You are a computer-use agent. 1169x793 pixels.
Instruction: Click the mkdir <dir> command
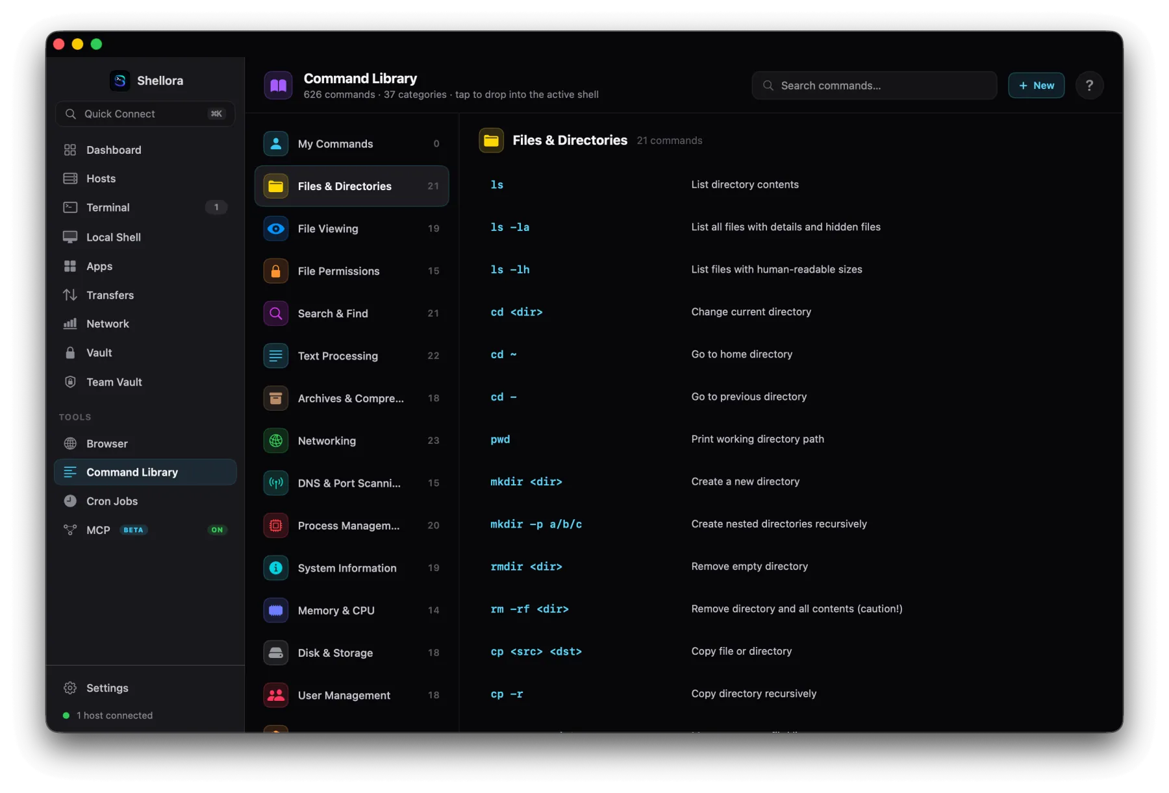pyautogui.click(x=526, y=482)
